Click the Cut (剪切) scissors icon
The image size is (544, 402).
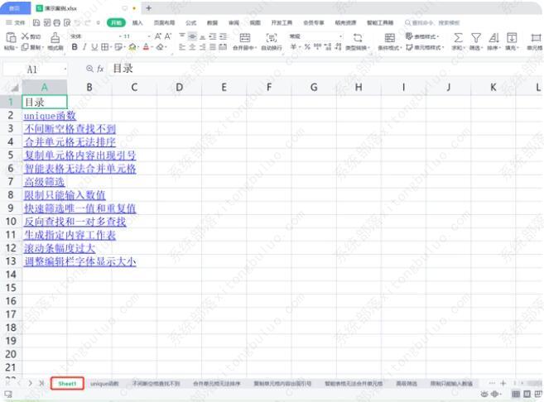pyautogui.click(x=26, y=37)
